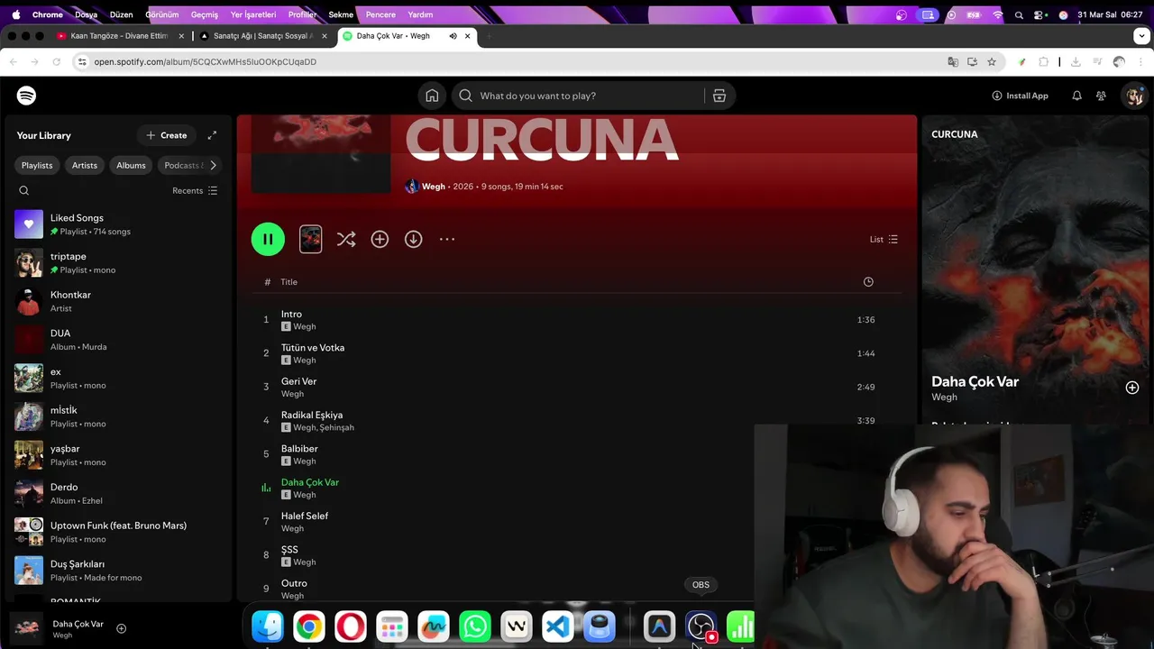Open the Chrome extensions puzzle icon
This screenshot has height=649, width=1154.
(x=1044, y=62)
